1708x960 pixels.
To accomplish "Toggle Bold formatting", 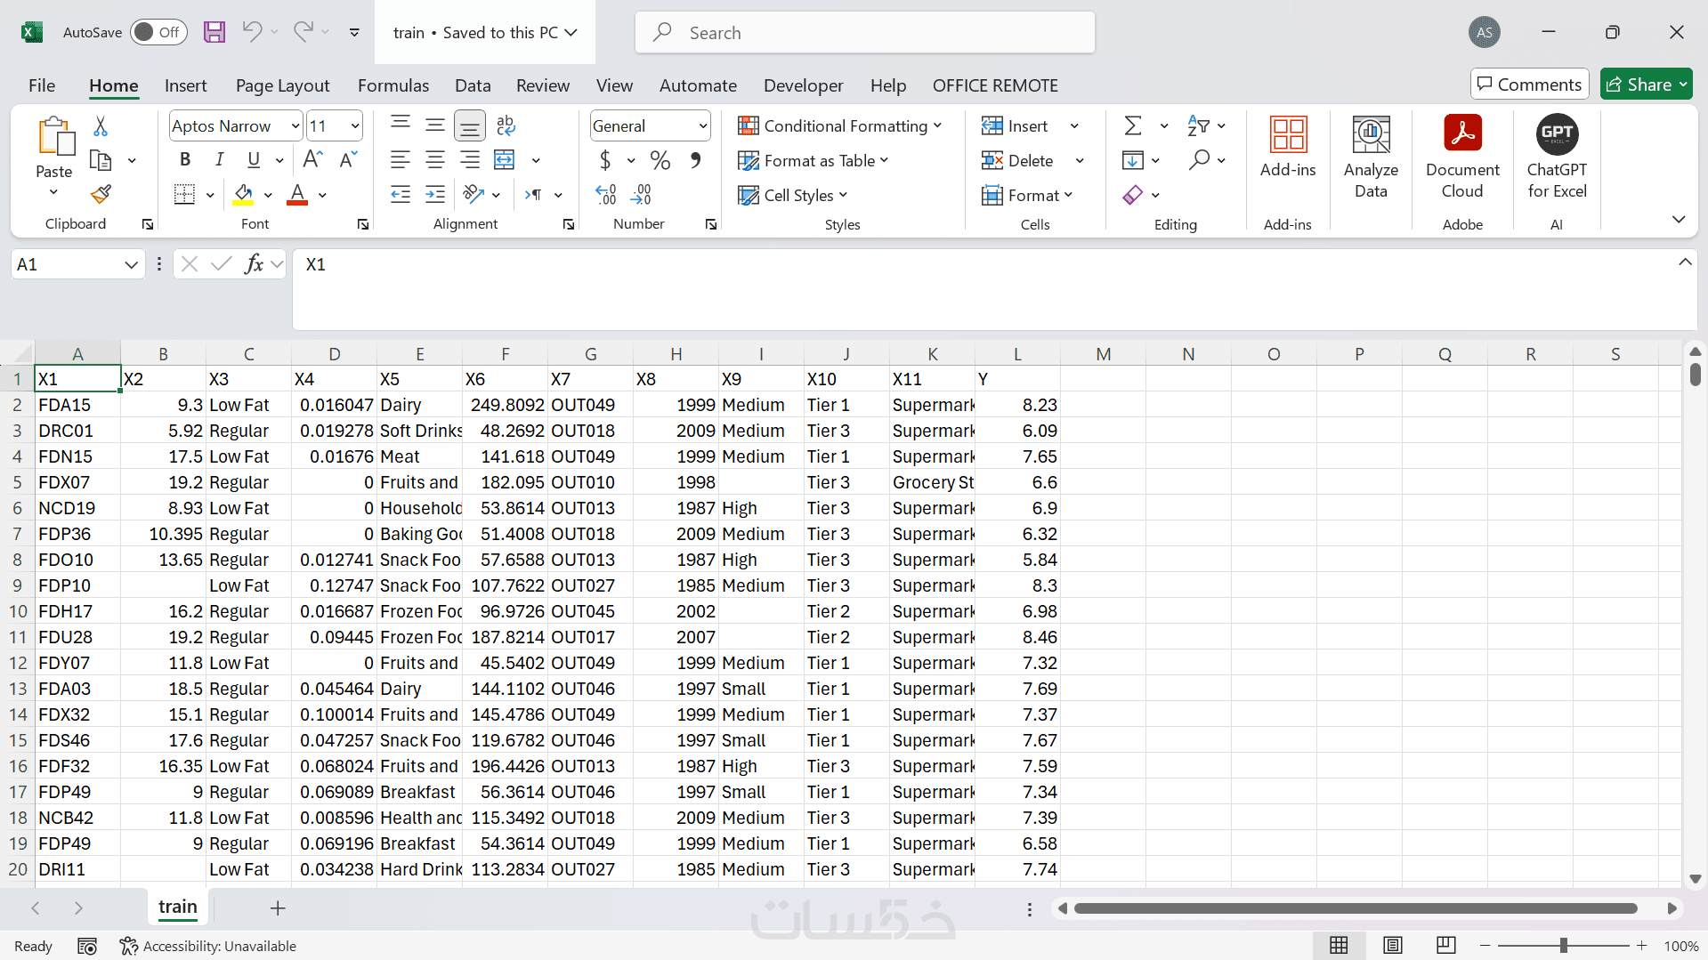I will coord(185,159).
